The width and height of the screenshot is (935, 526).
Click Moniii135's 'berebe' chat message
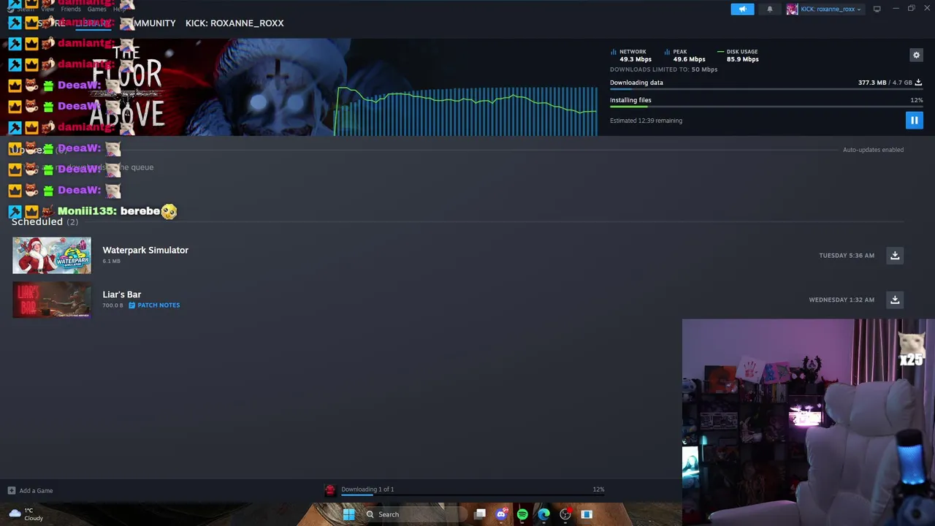tap(117, 211)
